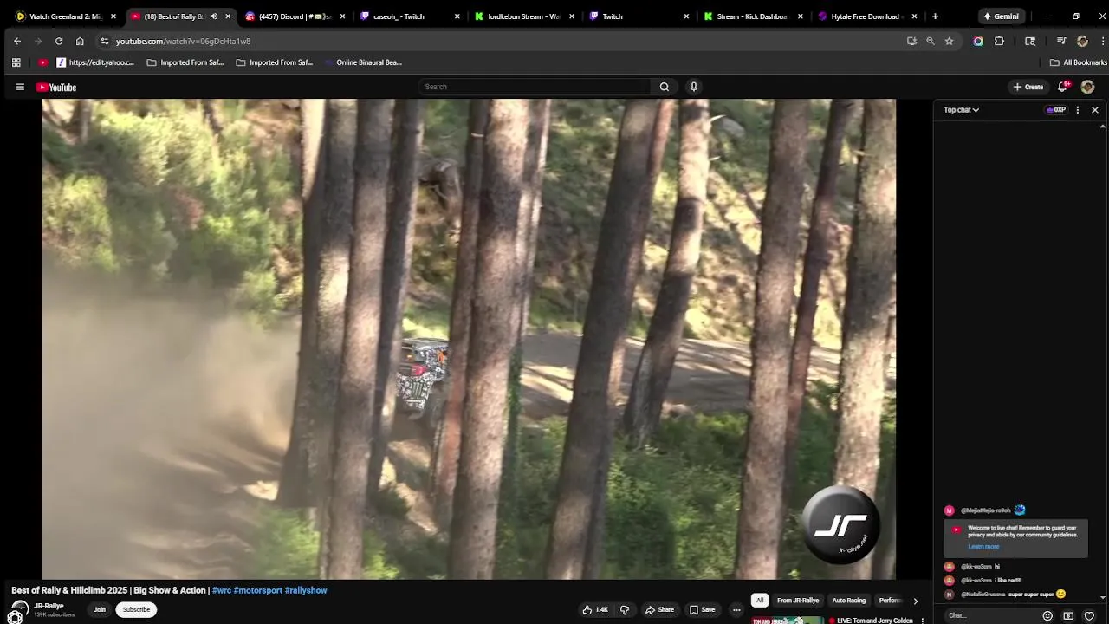Open the #wrc hashtag link

click(x=222, y=590)
